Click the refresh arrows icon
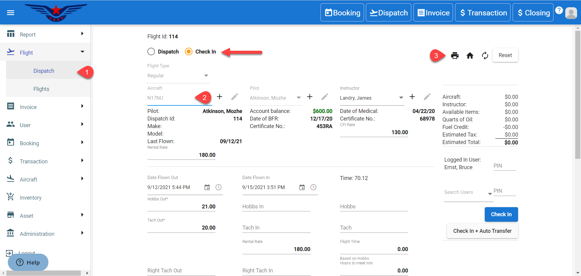 click(485, 56)
